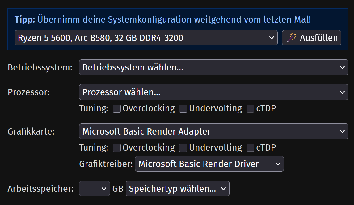Image resolution: width=354 pixels, height=205 pixels.
Task: Open the saved configuration Ryzen 5 5600 dropdown
Action: point(146,38)
